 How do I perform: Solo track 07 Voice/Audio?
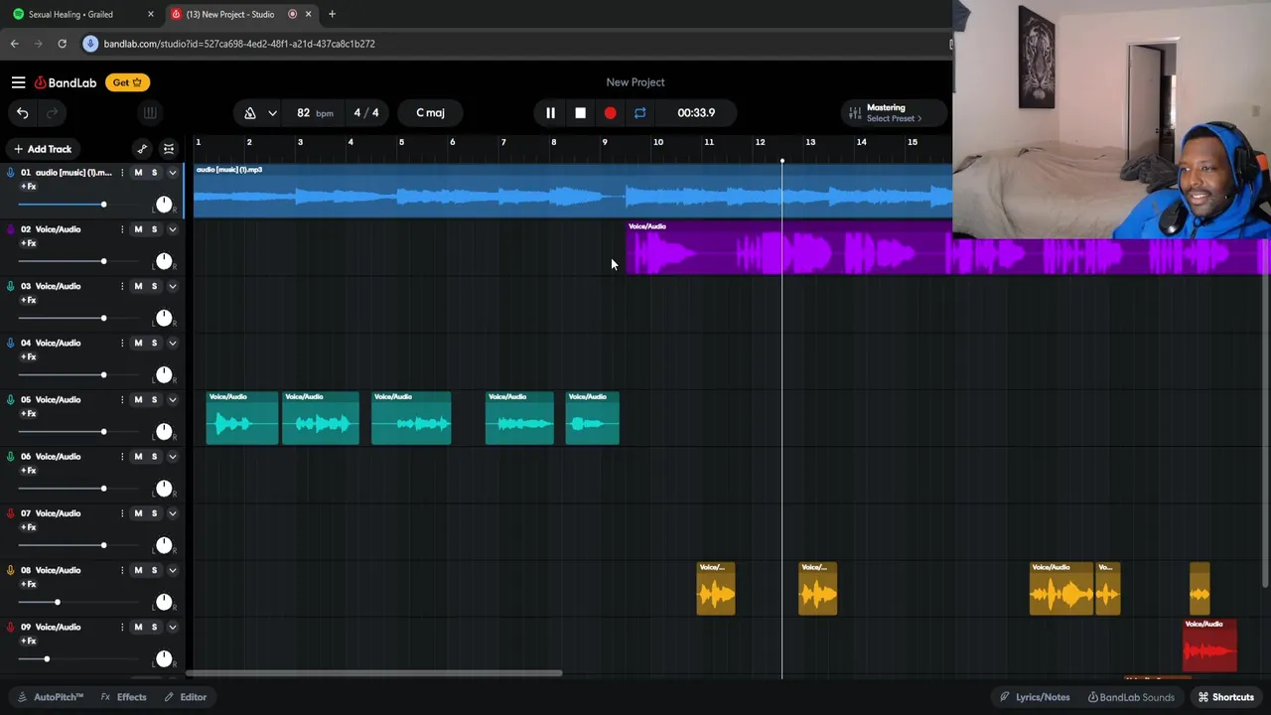point(154,513)
